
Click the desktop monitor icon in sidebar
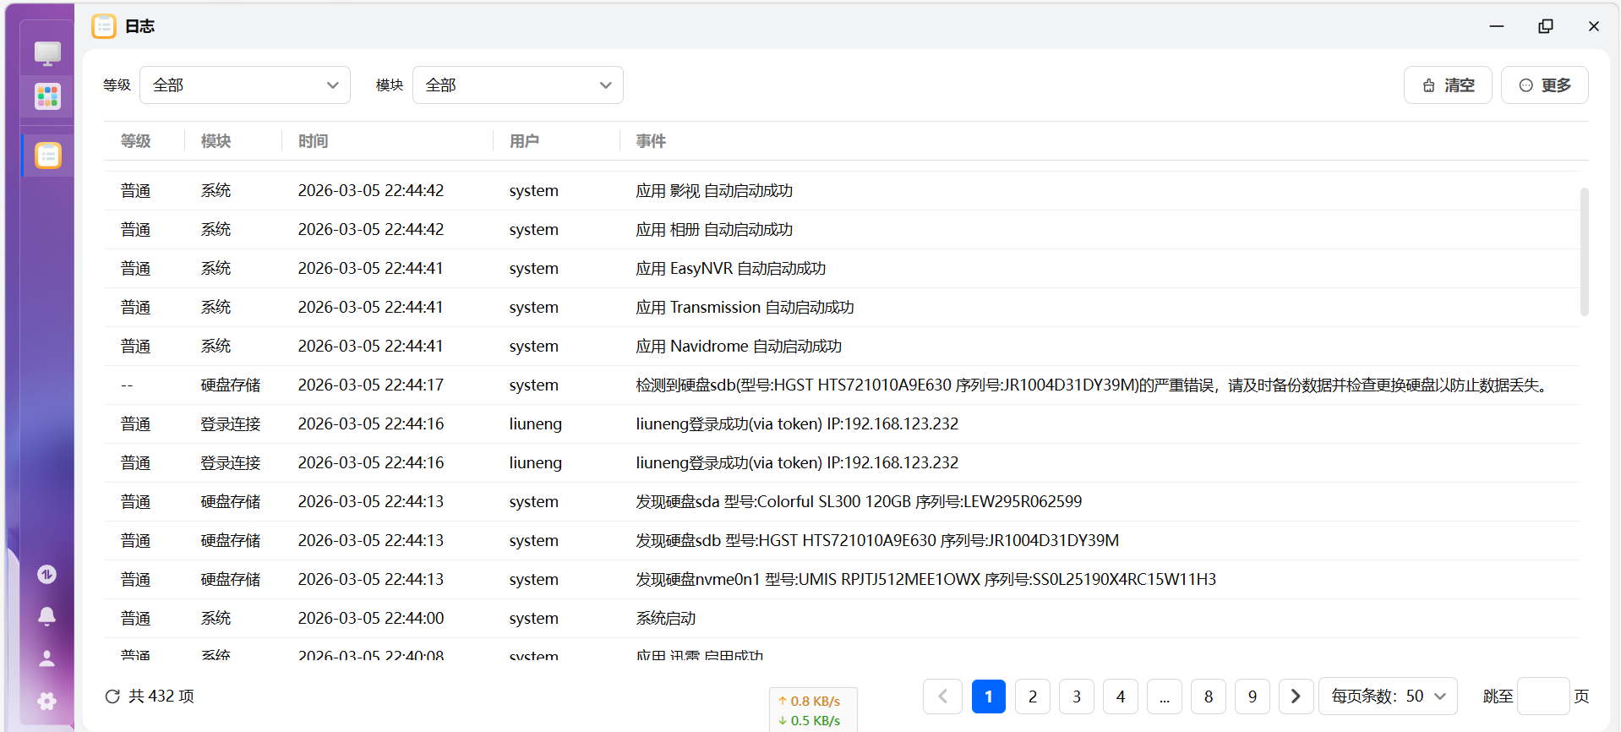[x=47, y=53]
